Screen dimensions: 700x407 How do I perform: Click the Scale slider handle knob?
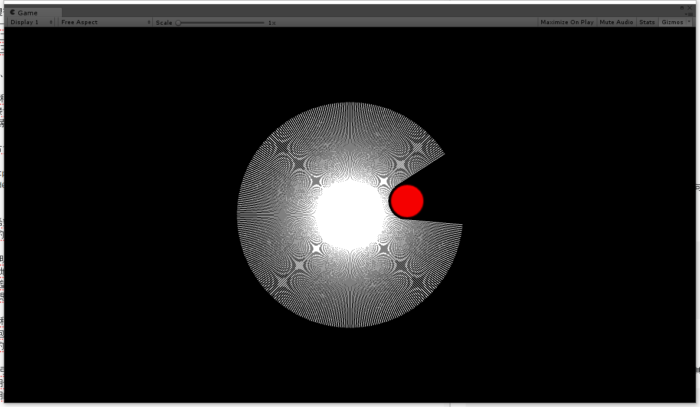177,22
